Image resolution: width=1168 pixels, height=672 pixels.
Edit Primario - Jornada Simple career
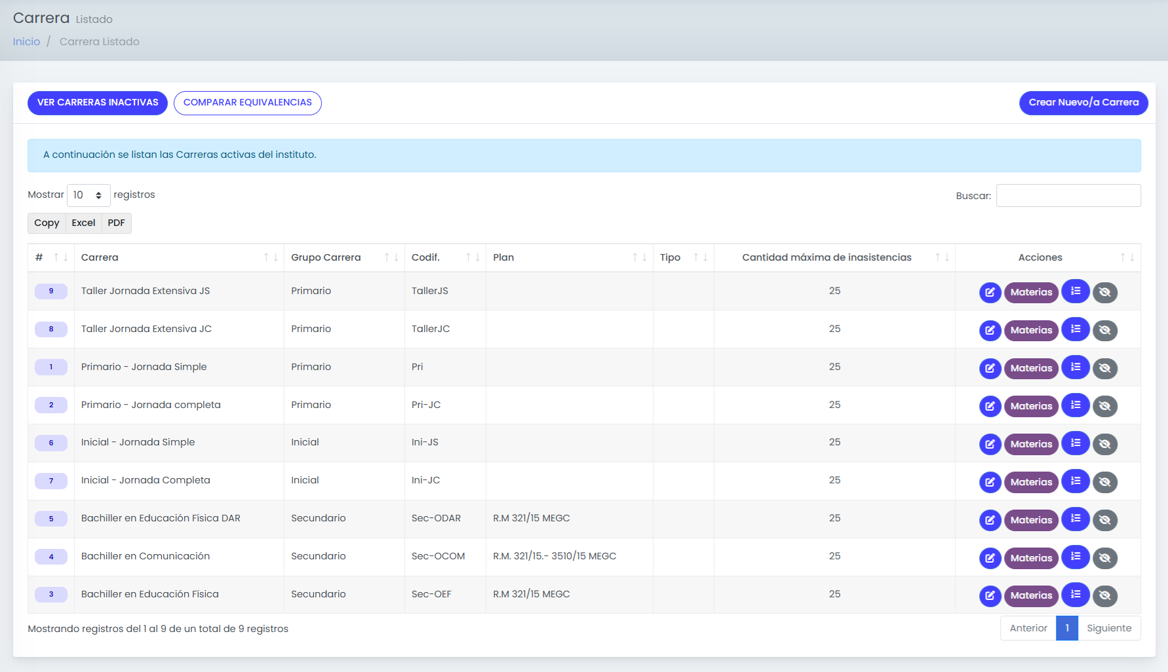(990, 368)
